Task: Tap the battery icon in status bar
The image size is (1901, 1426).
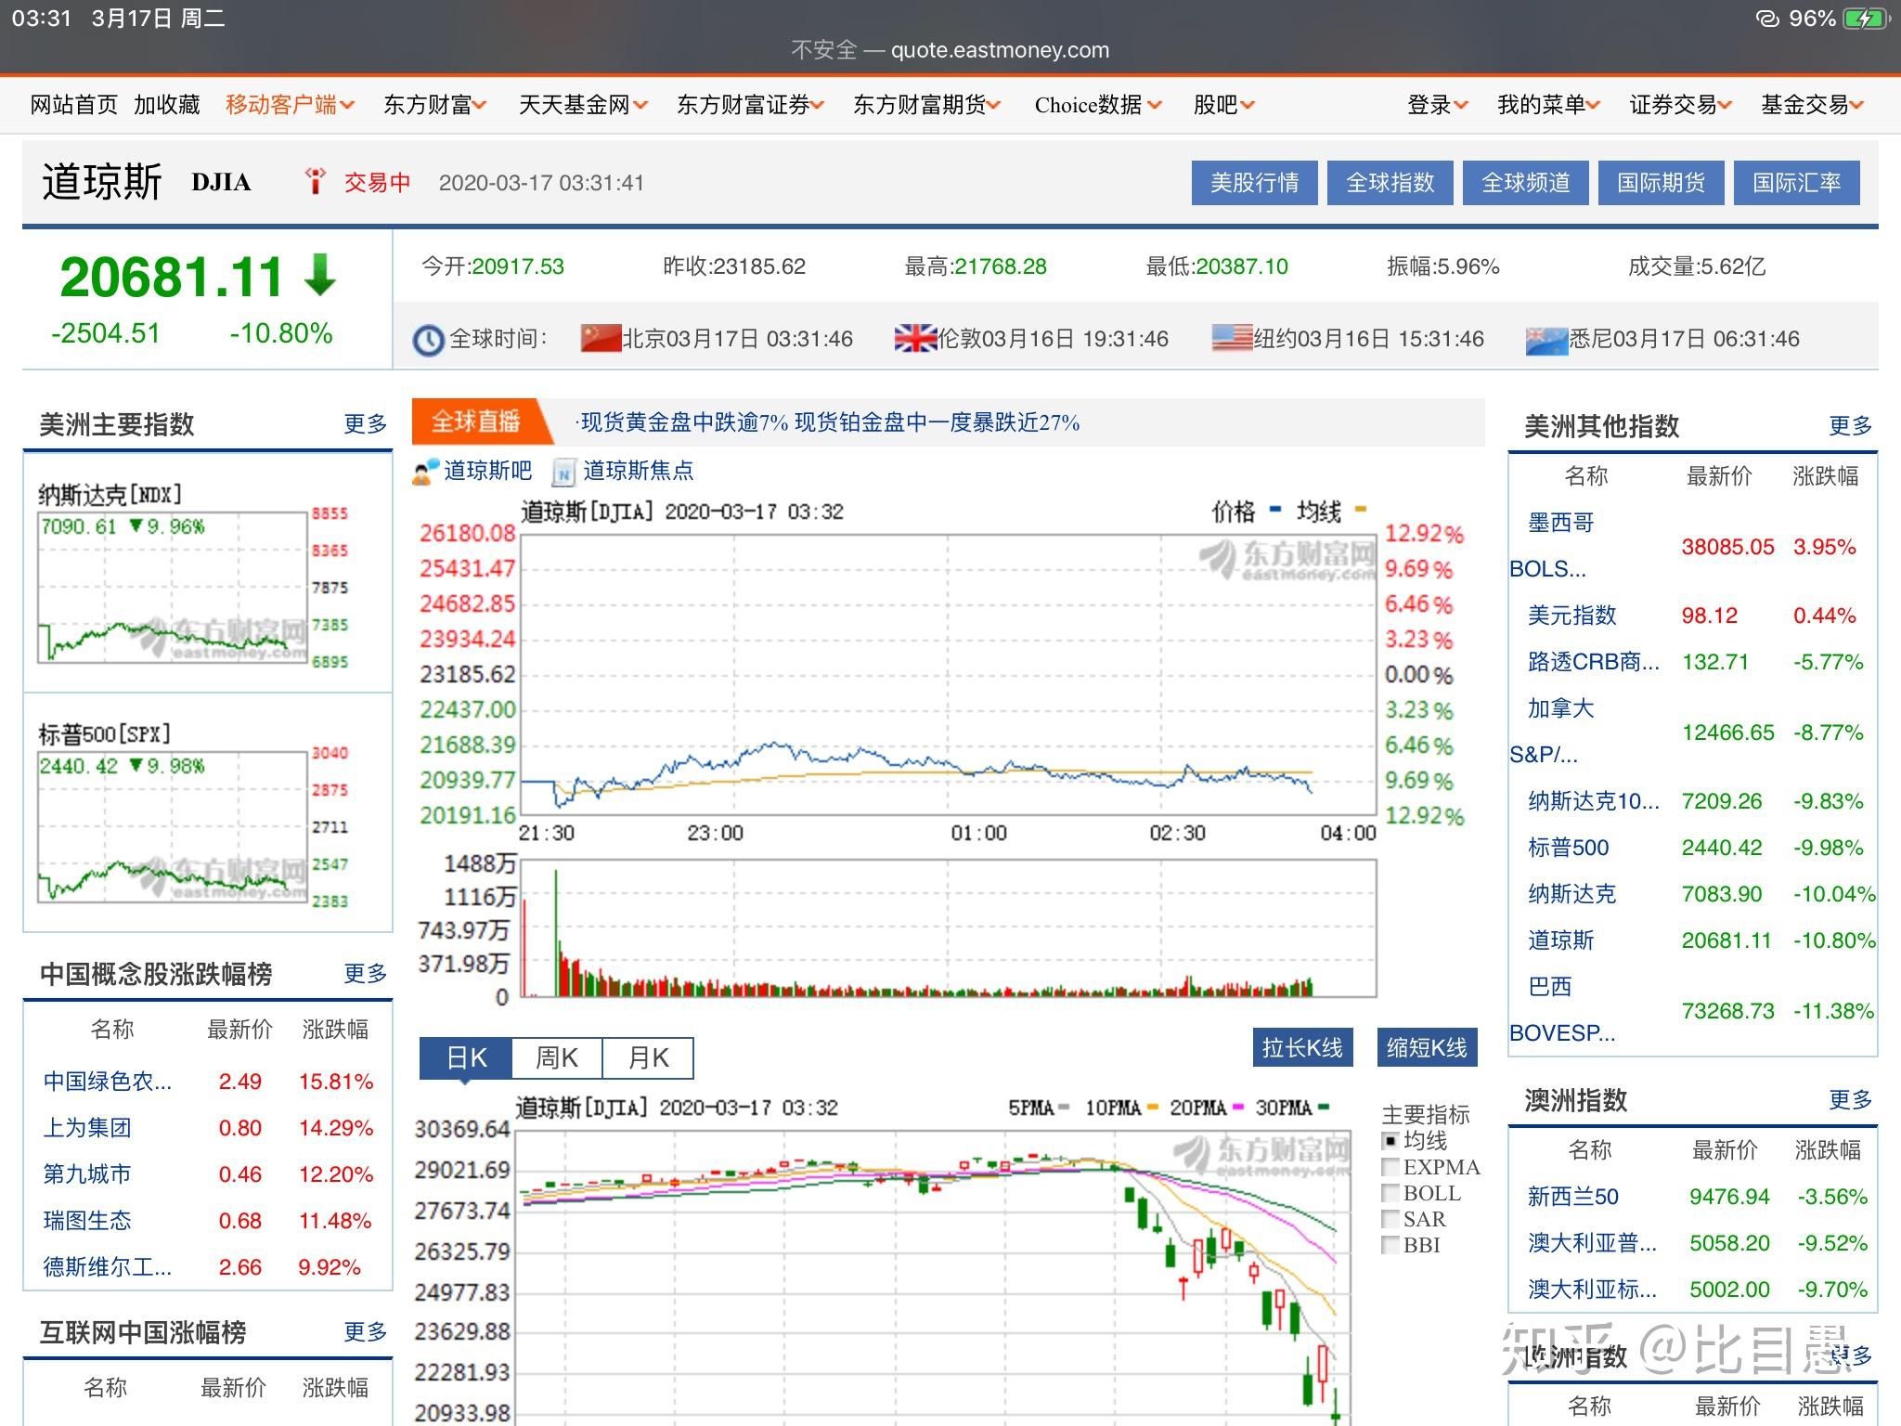Action: point(1867,19)
